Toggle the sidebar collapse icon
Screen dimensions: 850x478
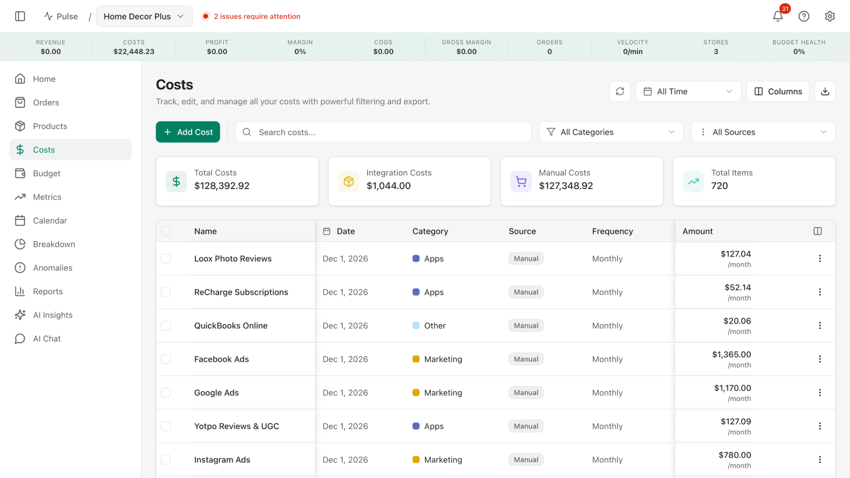tap(20, 16)
